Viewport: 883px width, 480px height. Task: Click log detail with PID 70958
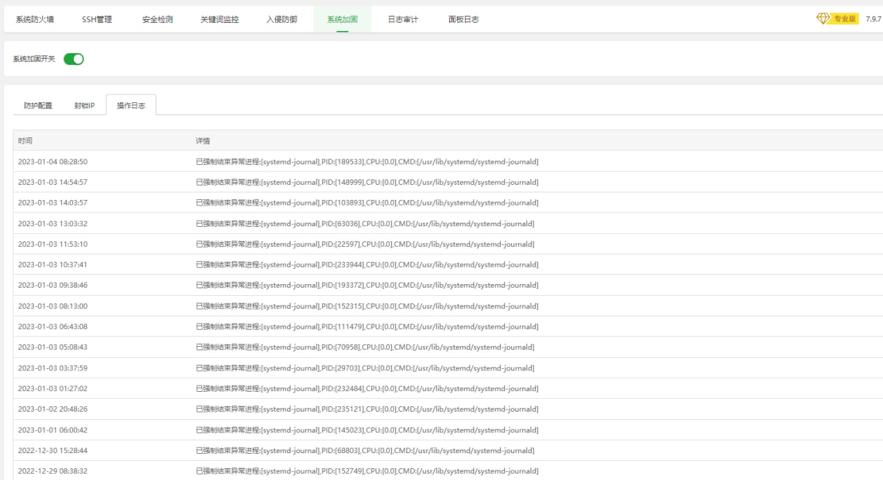click(365, 348)
